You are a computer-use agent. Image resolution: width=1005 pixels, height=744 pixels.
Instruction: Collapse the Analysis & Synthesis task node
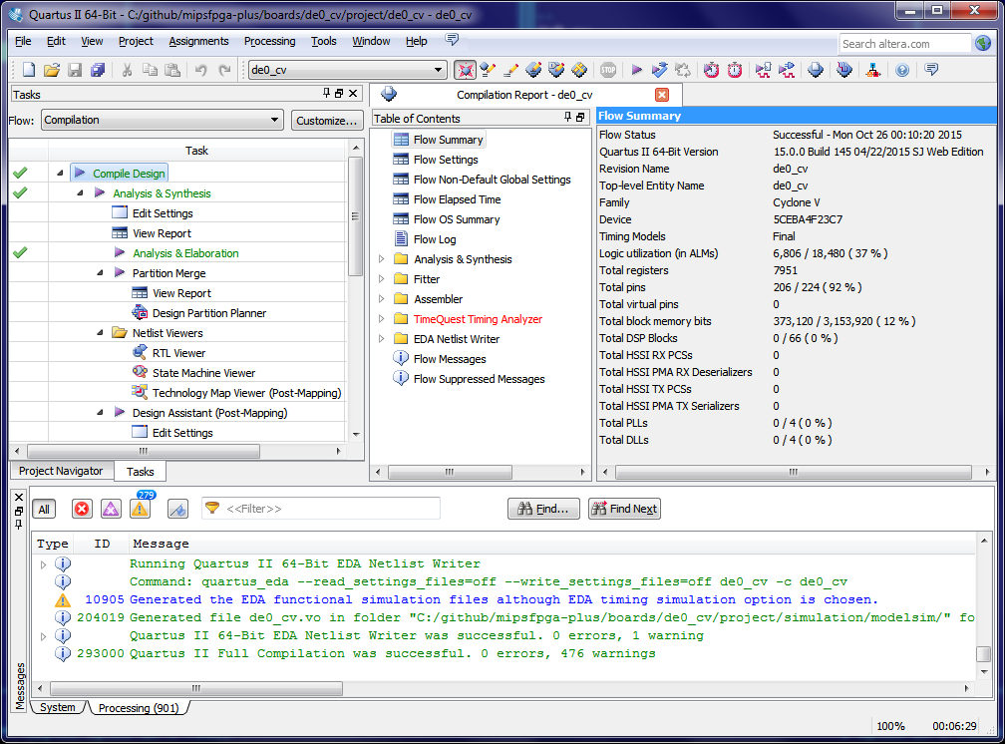(80, 193)
